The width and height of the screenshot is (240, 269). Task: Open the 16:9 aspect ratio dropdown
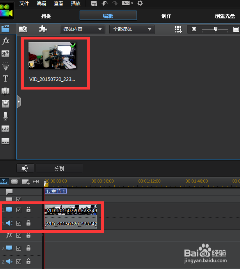pyautogui.click(x=128, y=3)
